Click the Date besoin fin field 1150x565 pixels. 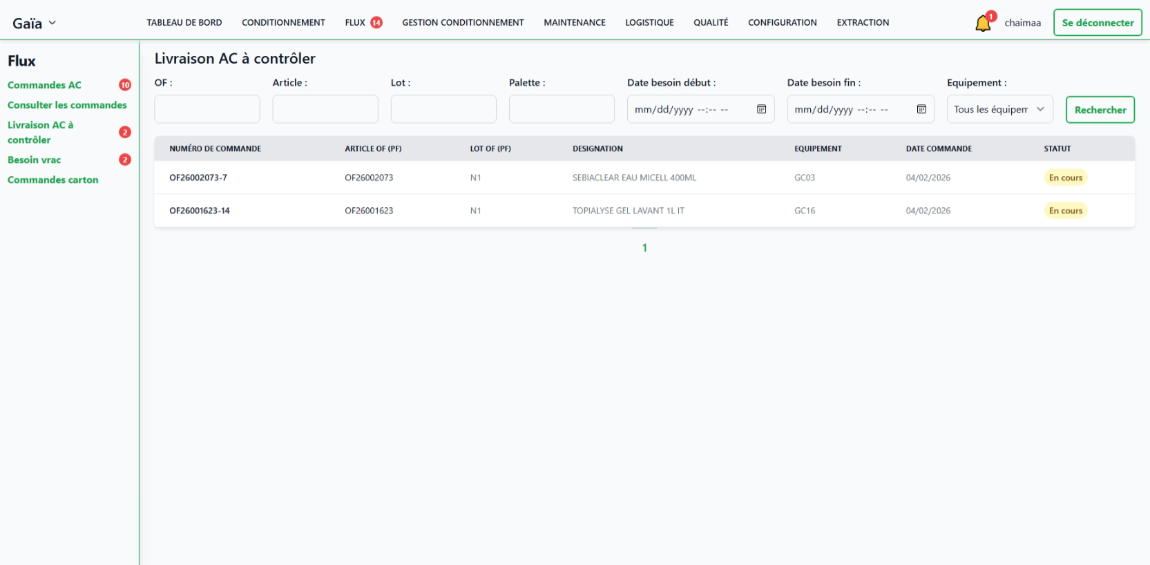click(861, 109)
